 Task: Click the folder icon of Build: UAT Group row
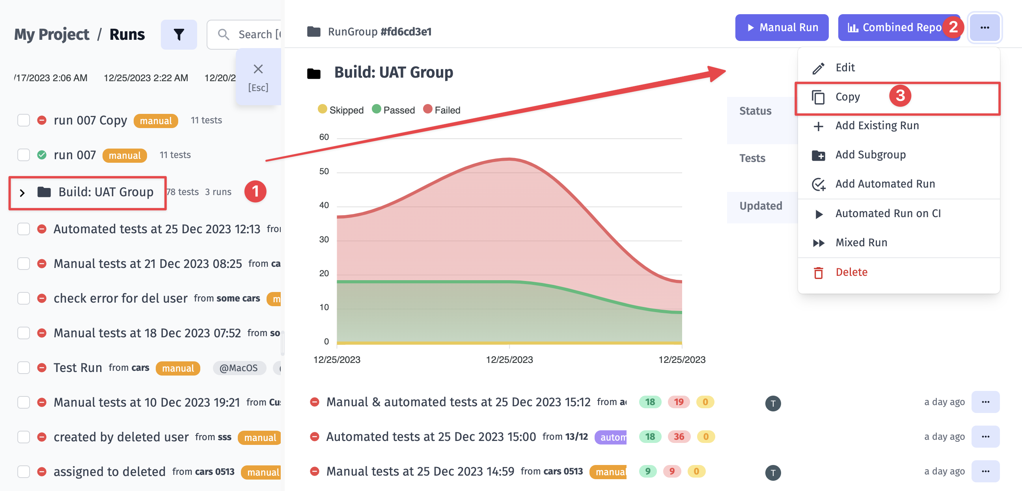coord(44,192)
